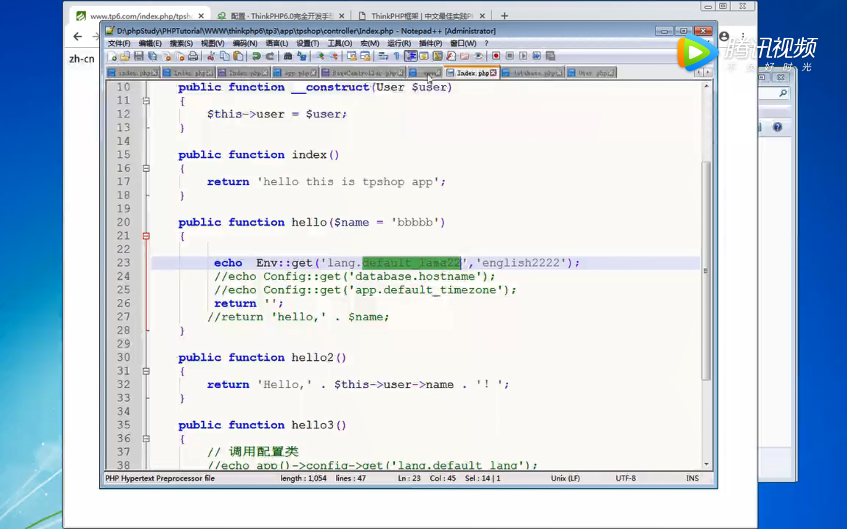Toggle synchronize vertical scrolling
847x529 pixels.
pos(351,56)
